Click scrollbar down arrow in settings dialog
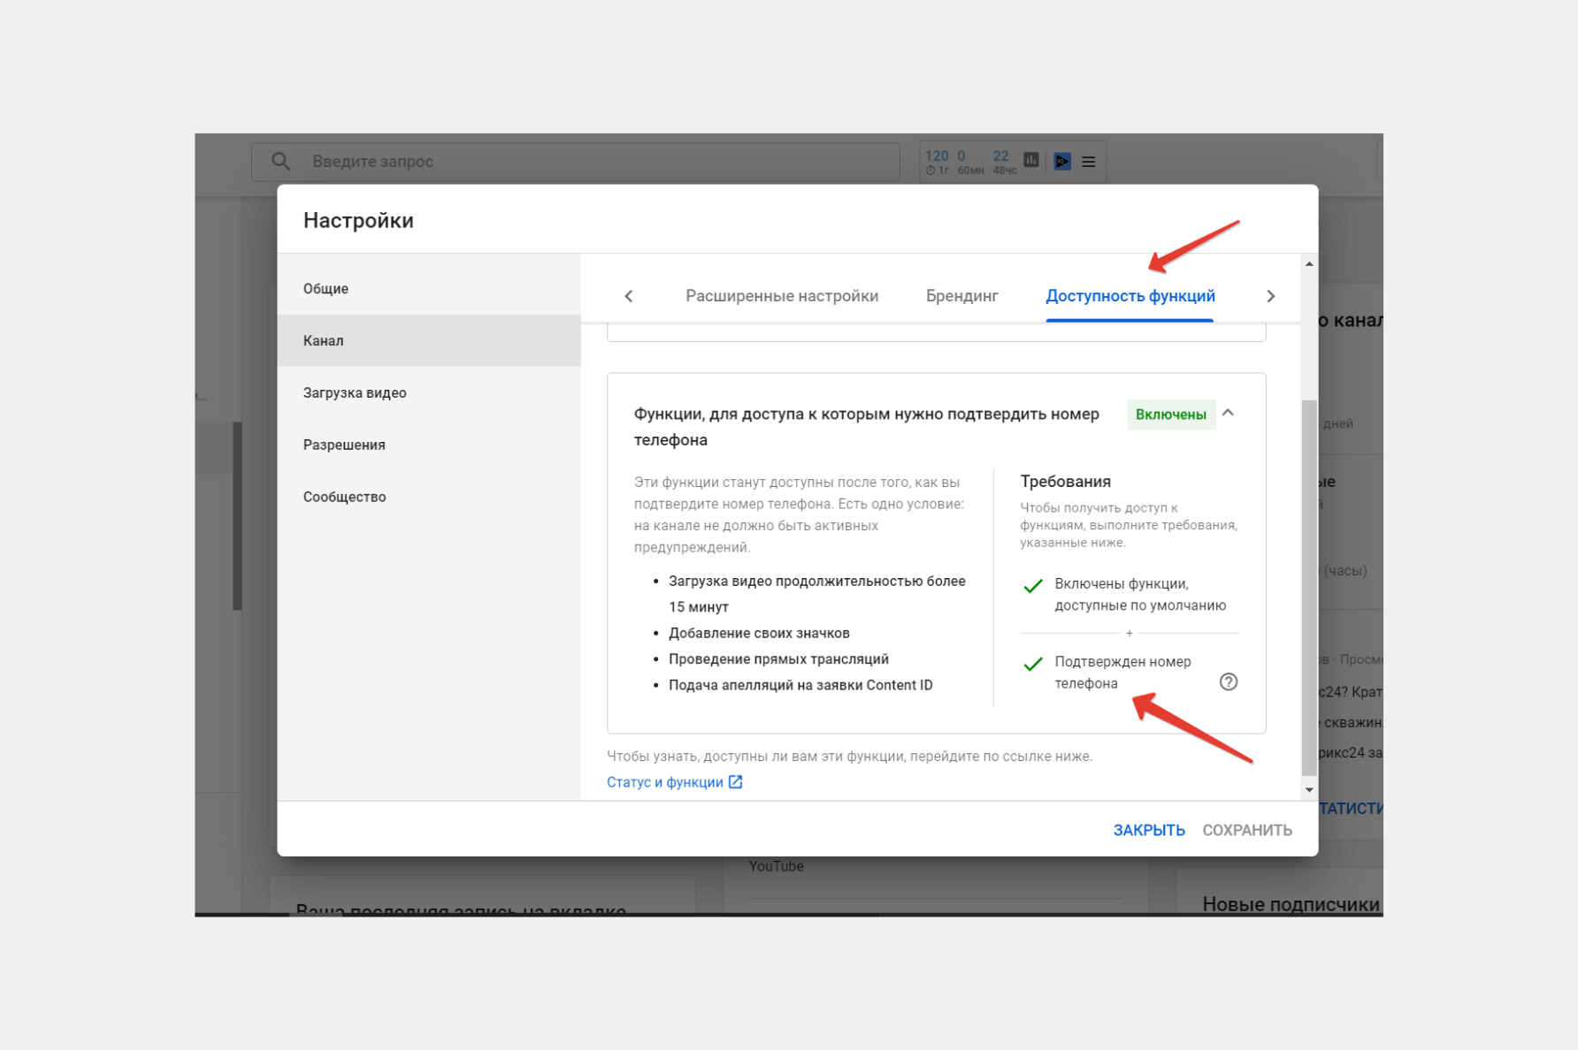1578x1050 pixels. pyautogui.click(x=1309, y=790)
